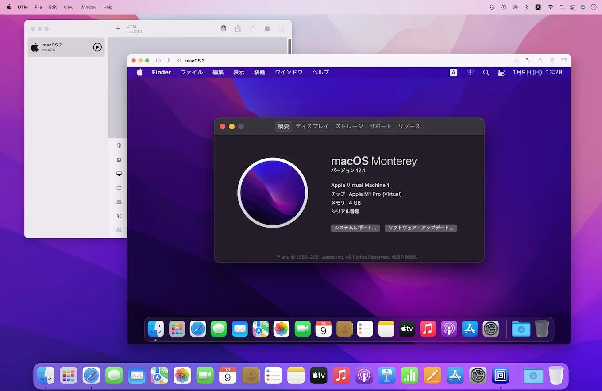This screenshot has width=602, height=391.
Task: Click the システムレポート button
Action: pyautogui.click(x=355, y=228)
